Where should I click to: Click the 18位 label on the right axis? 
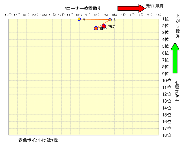167,135
